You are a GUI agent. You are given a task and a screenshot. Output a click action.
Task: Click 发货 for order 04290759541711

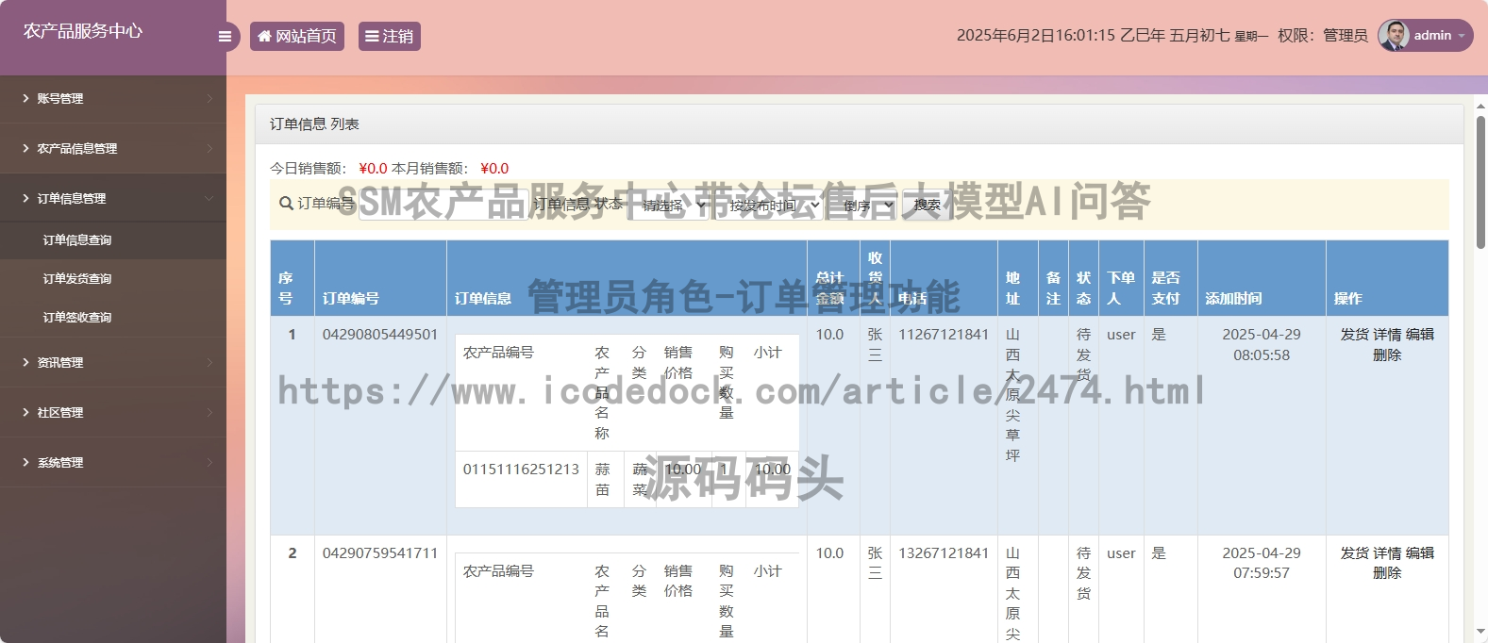coord(1354,553)
